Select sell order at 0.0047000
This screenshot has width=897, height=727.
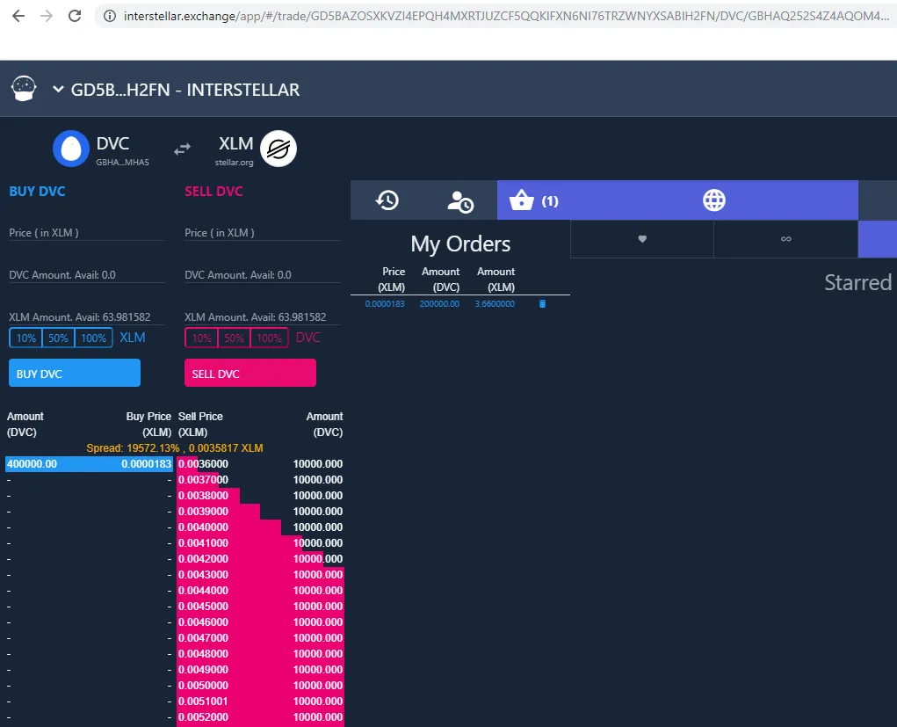point(260,638)
